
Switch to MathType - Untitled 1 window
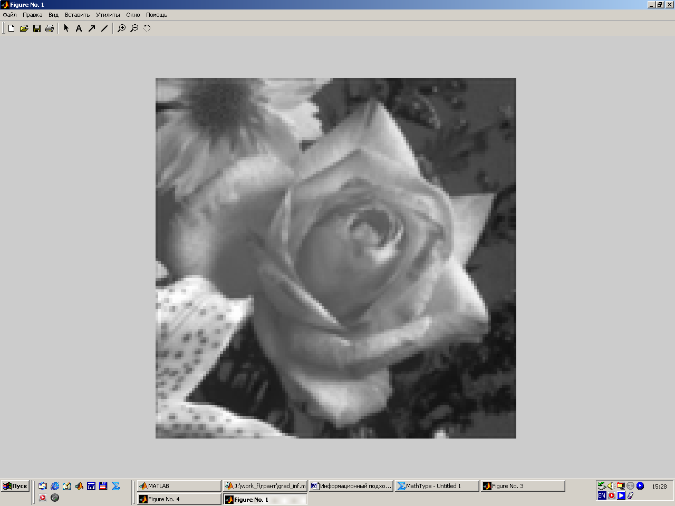pyautogui.click(x=437, y=486)
